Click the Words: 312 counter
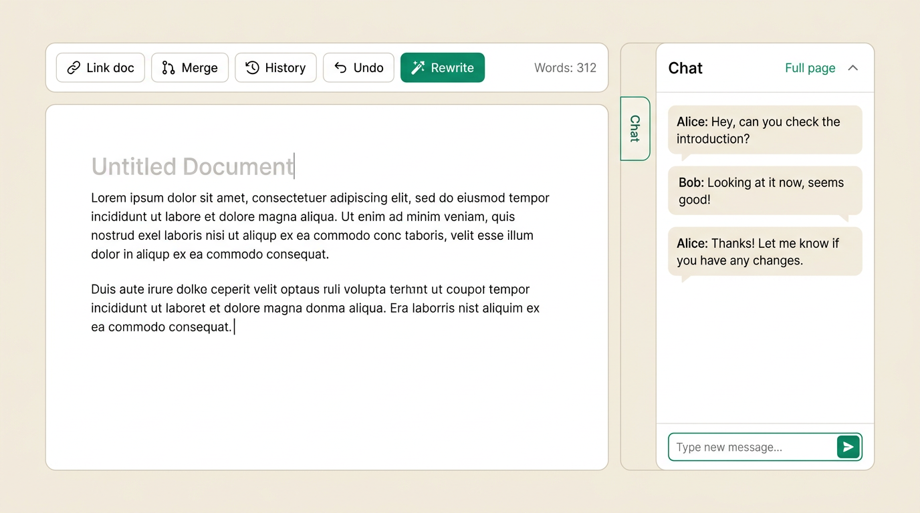The height and width of the screenshot is (513, 920). click(x=565, y=67)
